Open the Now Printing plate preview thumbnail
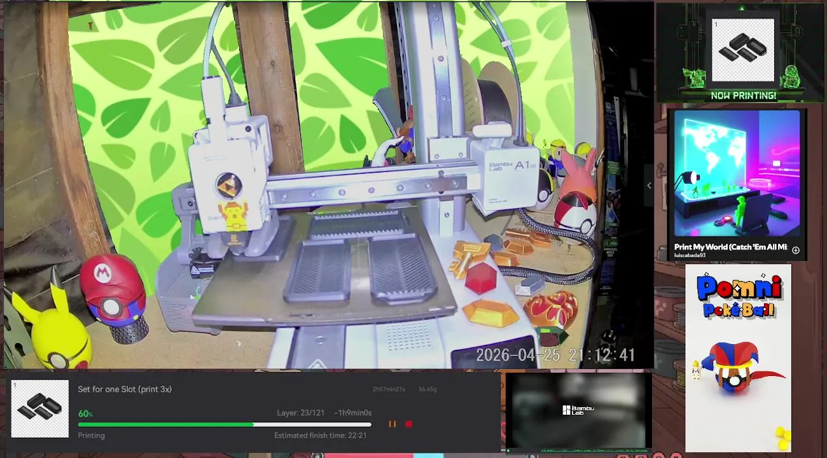Viewport: 827px width, 458px height. pos(743,50)
